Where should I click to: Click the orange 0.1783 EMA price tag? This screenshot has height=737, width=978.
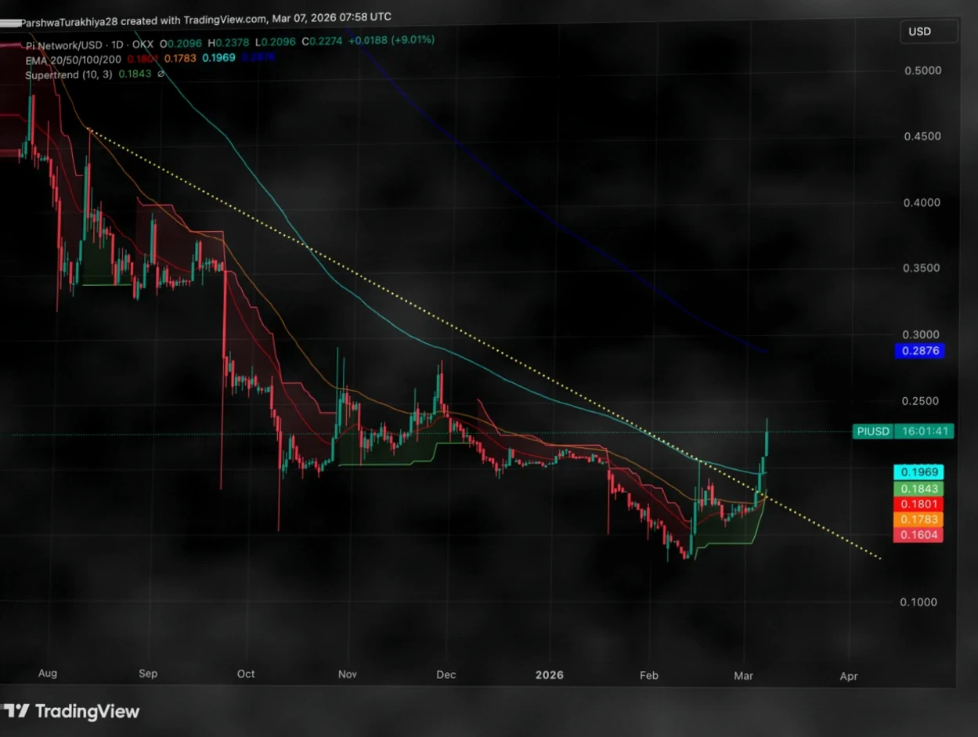tap(918, 519)
